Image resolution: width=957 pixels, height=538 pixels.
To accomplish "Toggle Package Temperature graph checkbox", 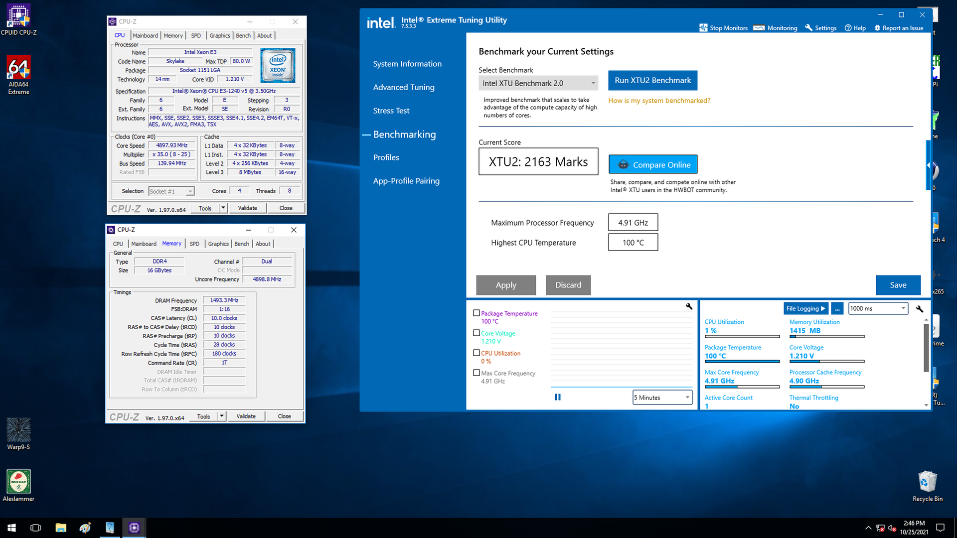I will coord(476,313).
